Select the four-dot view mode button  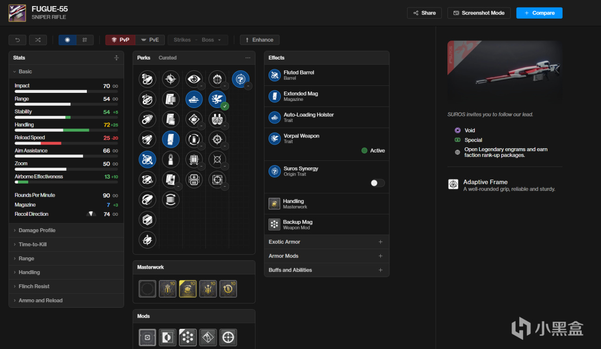point(85,40)
